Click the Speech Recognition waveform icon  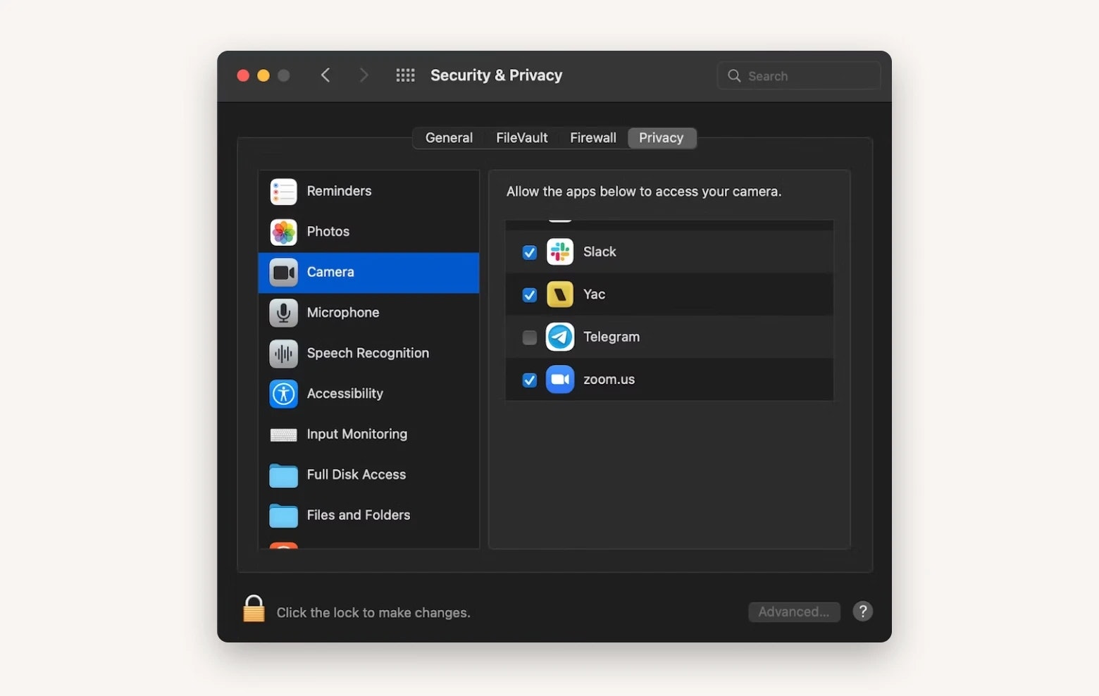(283, 354)
